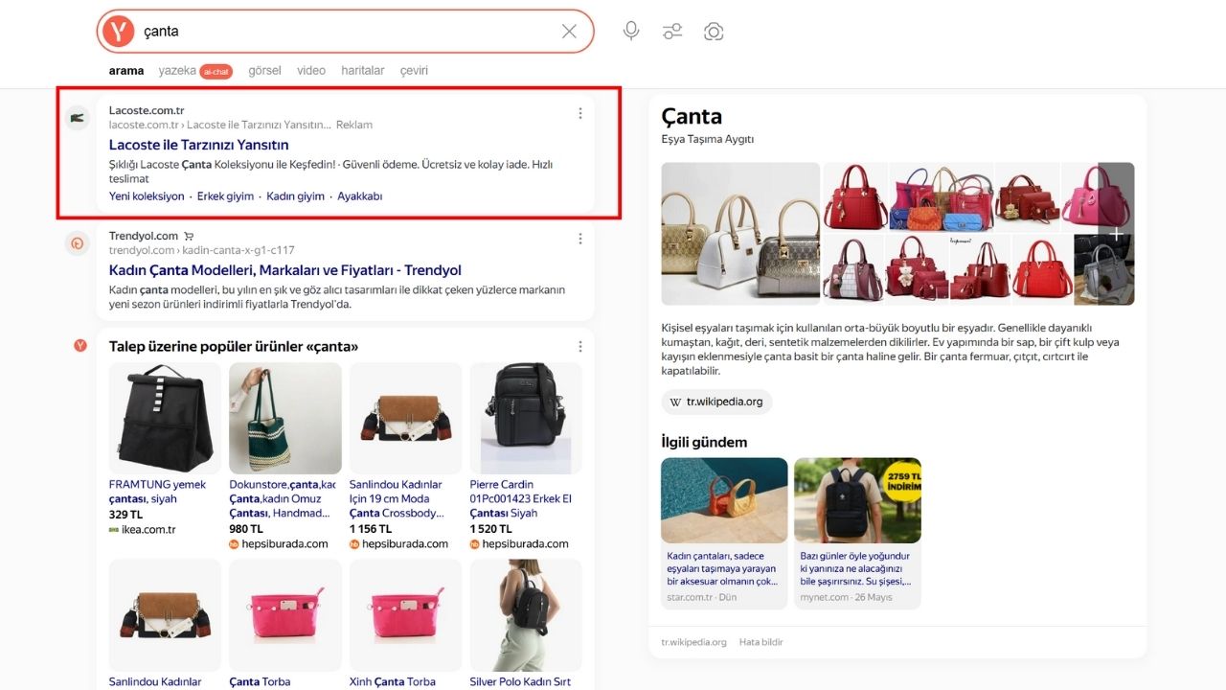The height and width of the screenshot is (690, 1226).
Task: Click the Çanta knowledge panel title
Action: point(692,116)
